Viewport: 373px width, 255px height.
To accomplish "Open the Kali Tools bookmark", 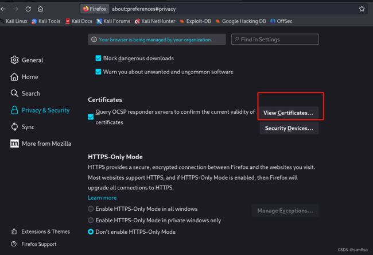I will tap(46, 21).
